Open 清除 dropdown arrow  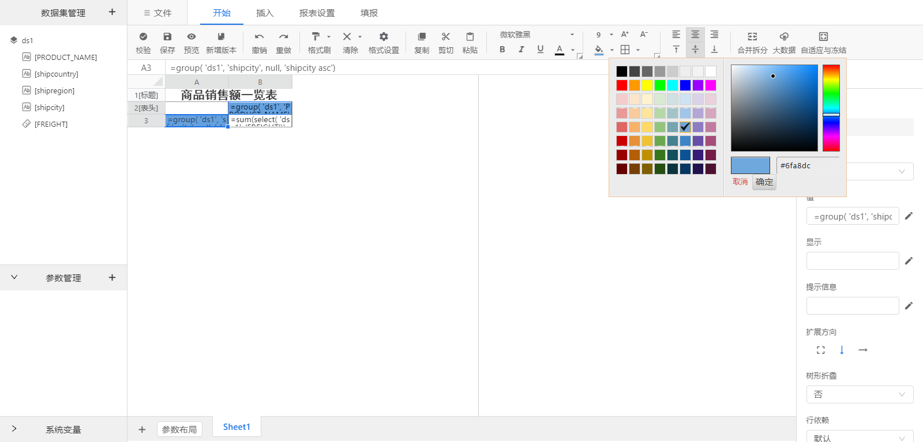click(x=360, y=37)
